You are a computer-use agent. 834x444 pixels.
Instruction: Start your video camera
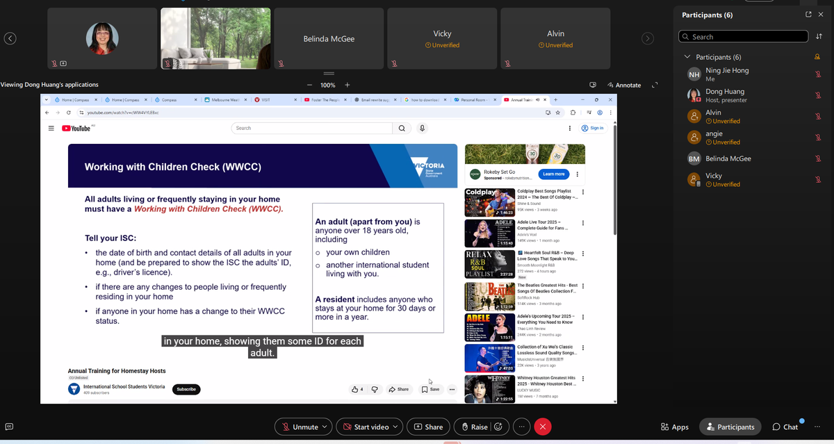365,427
